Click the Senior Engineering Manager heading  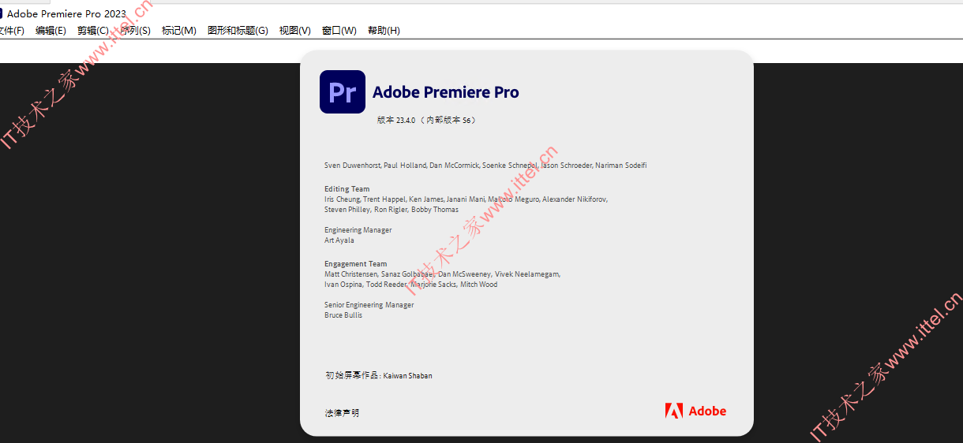(x=369, y=305)
